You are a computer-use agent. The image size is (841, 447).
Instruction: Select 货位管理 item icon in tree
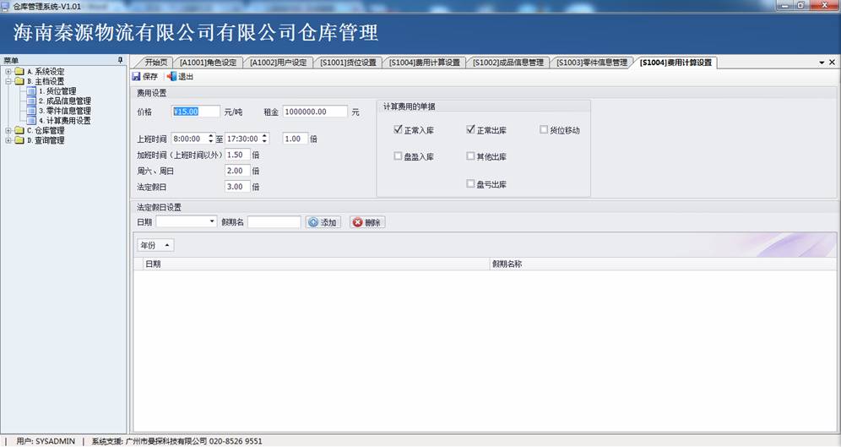[x=31, y=91]
